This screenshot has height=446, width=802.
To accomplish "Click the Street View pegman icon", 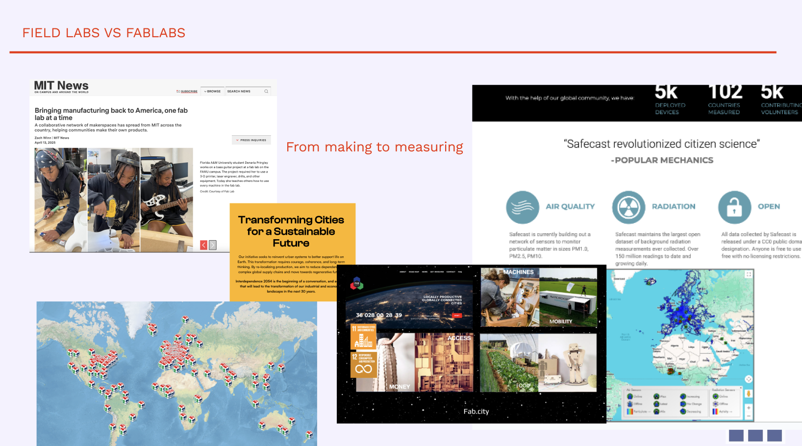I will (749, 394).
